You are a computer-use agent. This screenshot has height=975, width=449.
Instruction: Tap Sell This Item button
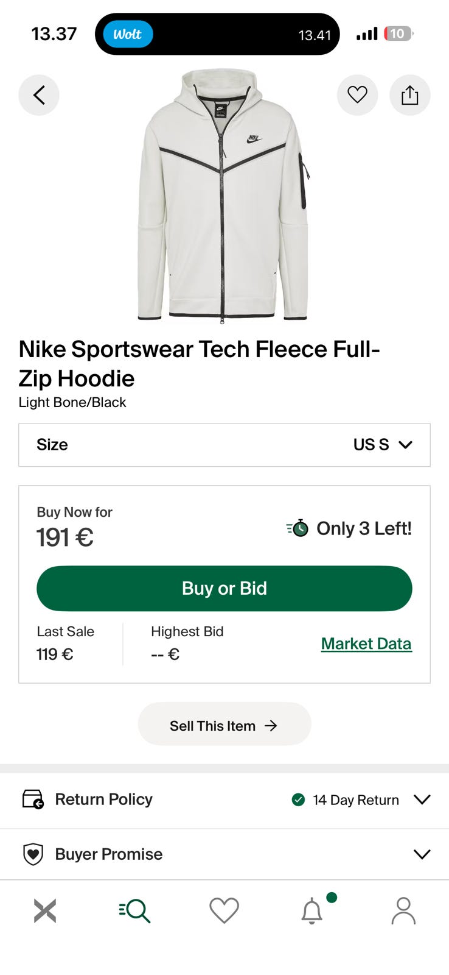point(224,725)
